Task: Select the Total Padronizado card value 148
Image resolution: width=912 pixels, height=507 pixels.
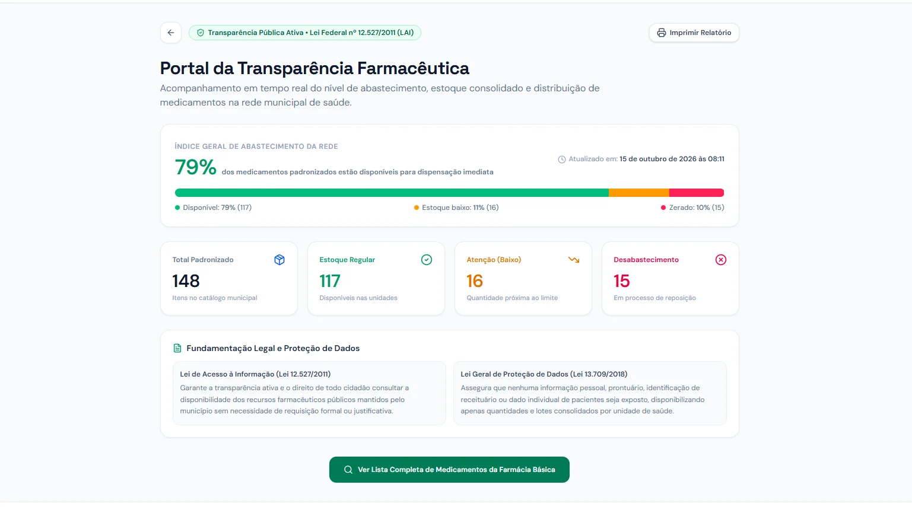Action: click(186, 281)
